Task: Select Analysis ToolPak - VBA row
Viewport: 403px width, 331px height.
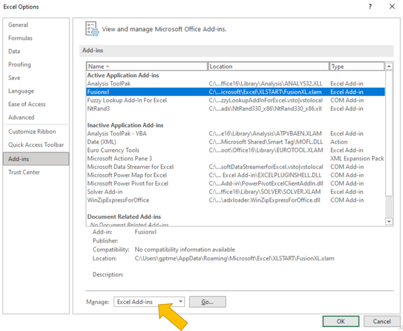Action: 235,134
